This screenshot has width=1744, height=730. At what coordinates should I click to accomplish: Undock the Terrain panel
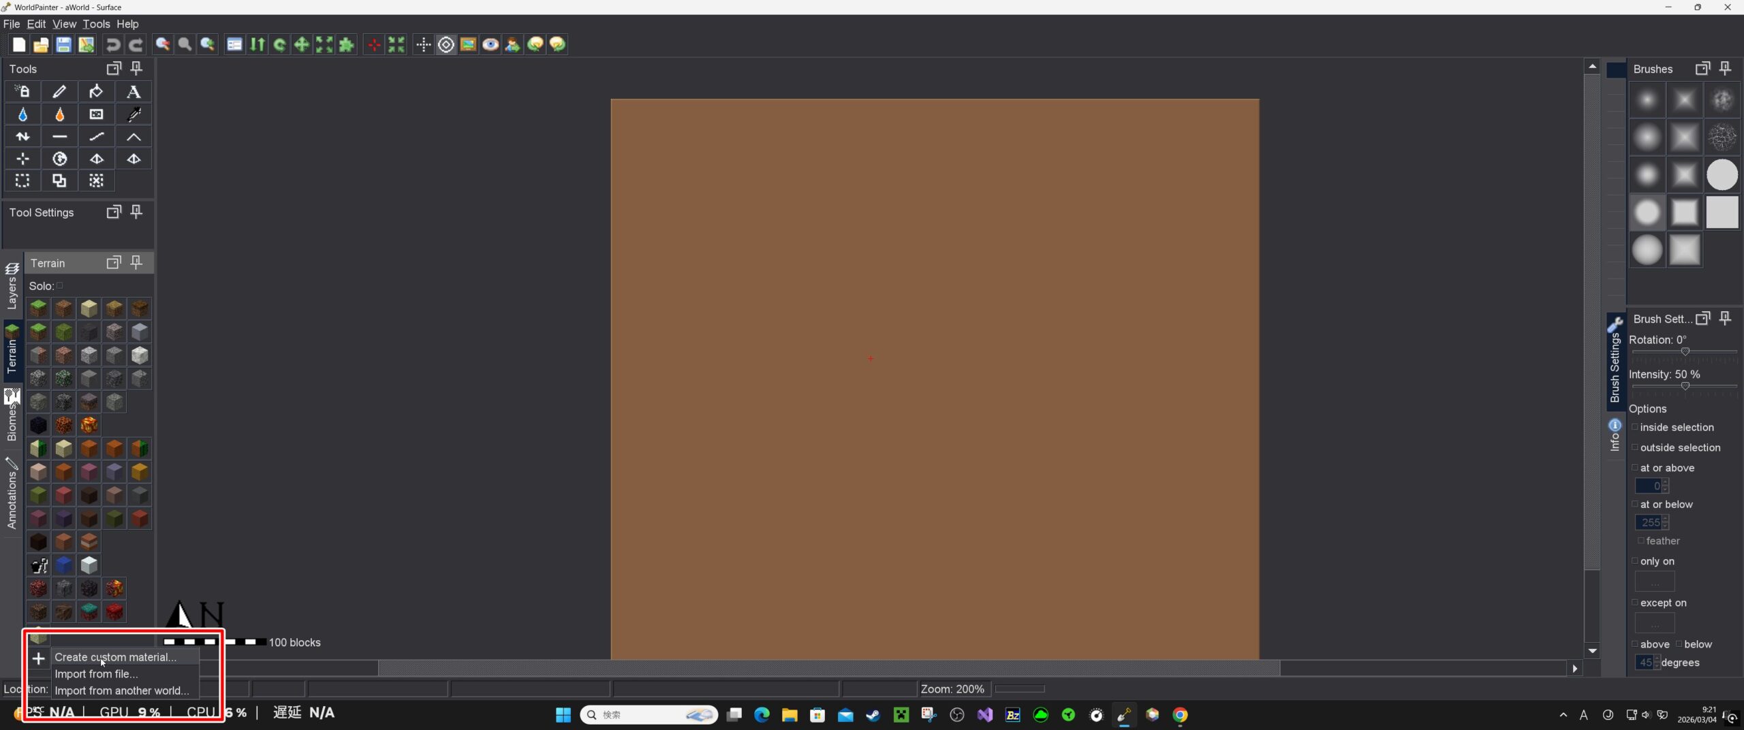tap(114, 263)
